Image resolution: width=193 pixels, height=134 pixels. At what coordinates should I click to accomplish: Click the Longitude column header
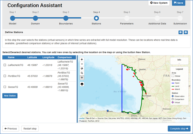pyautogui.click(x=49, y=57)
